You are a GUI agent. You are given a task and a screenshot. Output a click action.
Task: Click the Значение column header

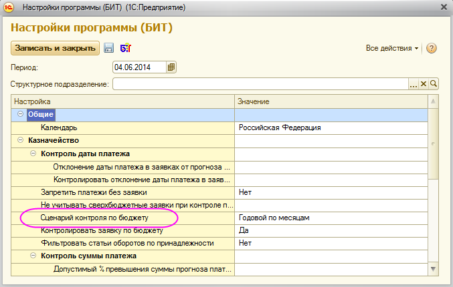click(x=331, y=101)
